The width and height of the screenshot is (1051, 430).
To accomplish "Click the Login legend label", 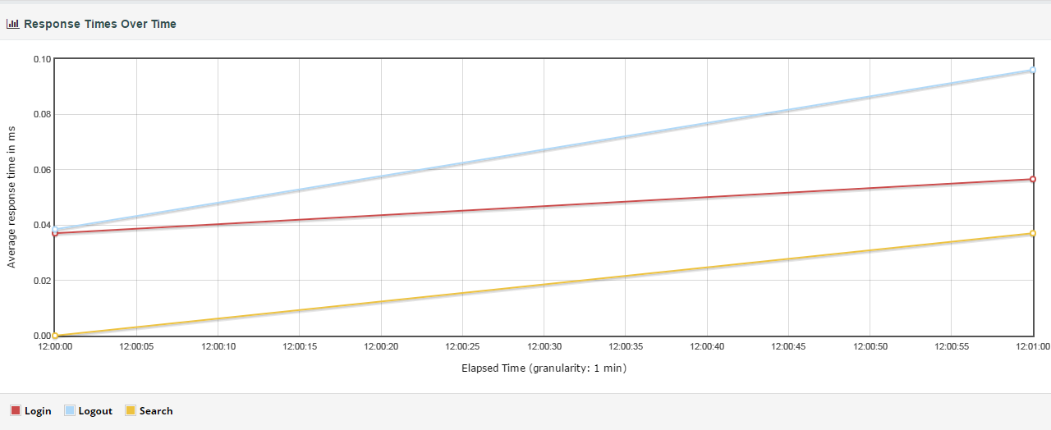I will pyautogui.click(x=38, y=411).
